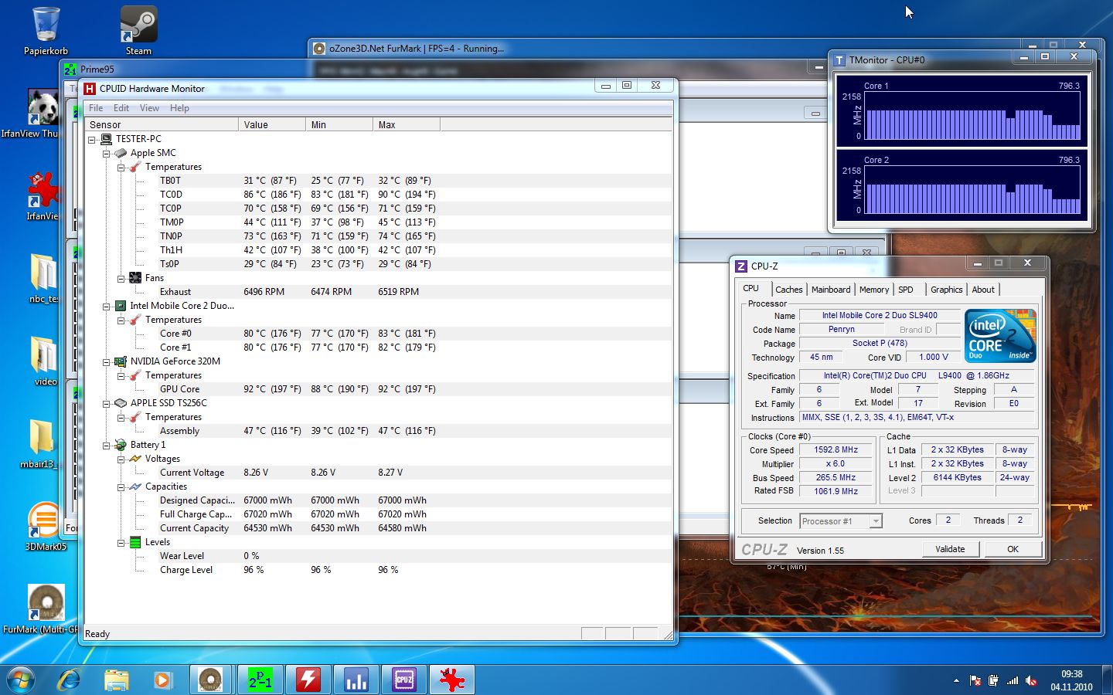
Task: Switch to Prime95 in the taskbar
Action: [x=260, y=680]
